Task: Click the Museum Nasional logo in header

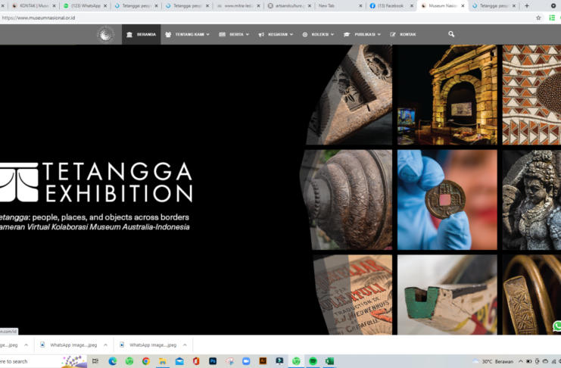Action: [x=105, y=34]
